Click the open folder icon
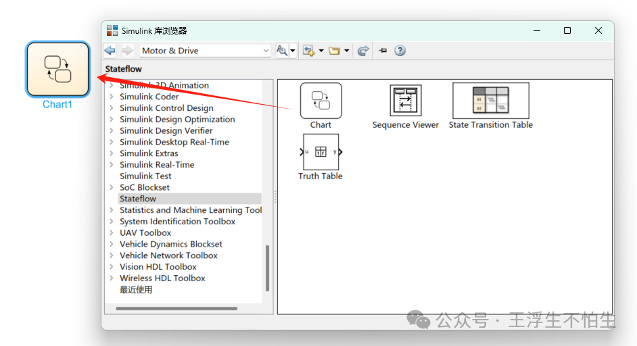The width and height of the screenshot is (637, 346). click(x=334, y=51)
